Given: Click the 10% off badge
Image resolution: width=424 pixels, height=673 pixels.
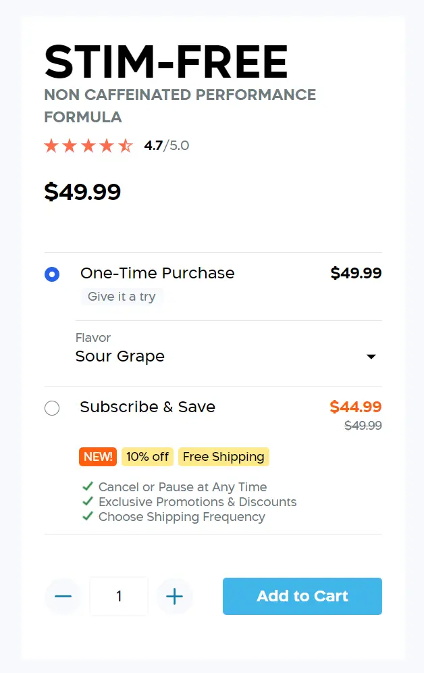Looking at the screenshot, I should pyautogui.click(x=147, y=457).
